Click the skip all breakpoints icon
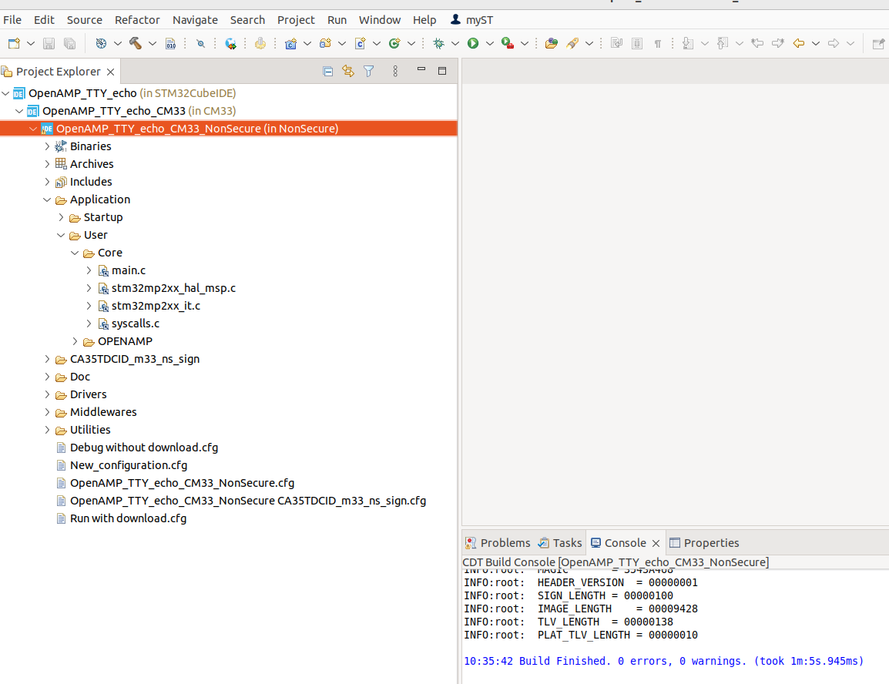Image resolution: width=889 pixels, height=684 pixels. [200, 43]
